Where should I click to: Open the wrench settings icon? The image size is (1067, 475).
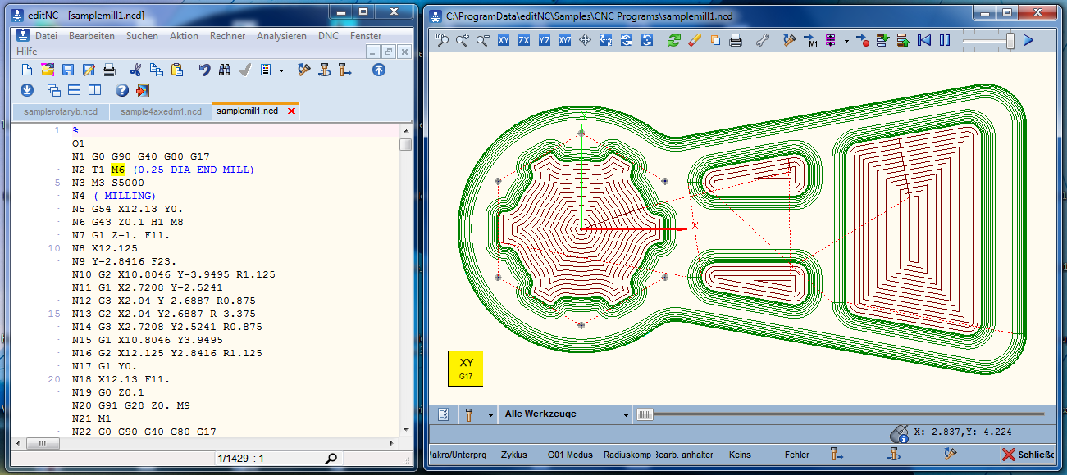tap(762, 40)
